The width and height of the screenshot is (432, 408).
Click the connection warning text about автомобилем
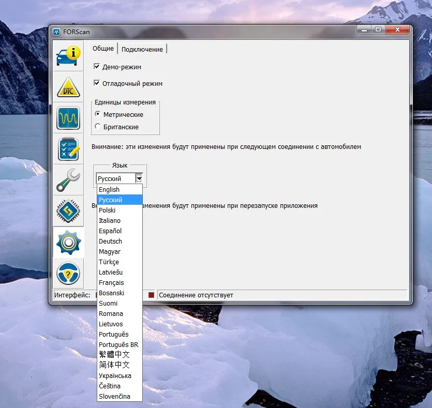point(226,147)
